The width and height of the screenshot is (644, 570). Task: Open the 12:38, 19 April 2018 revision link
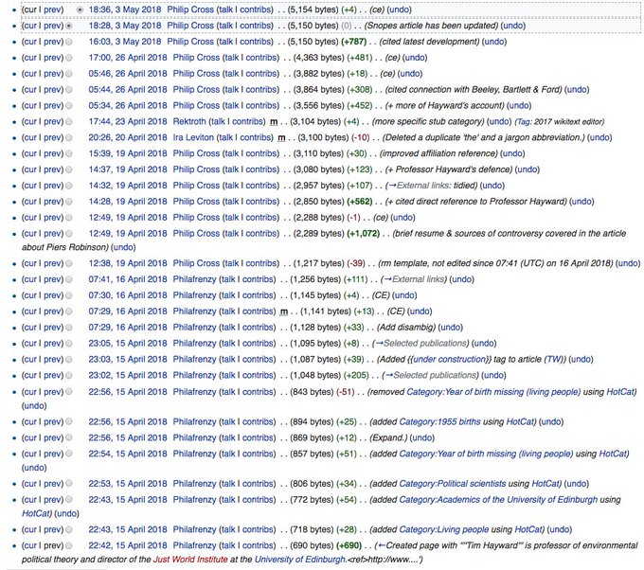pyautogui.click(x=128, y=263)
